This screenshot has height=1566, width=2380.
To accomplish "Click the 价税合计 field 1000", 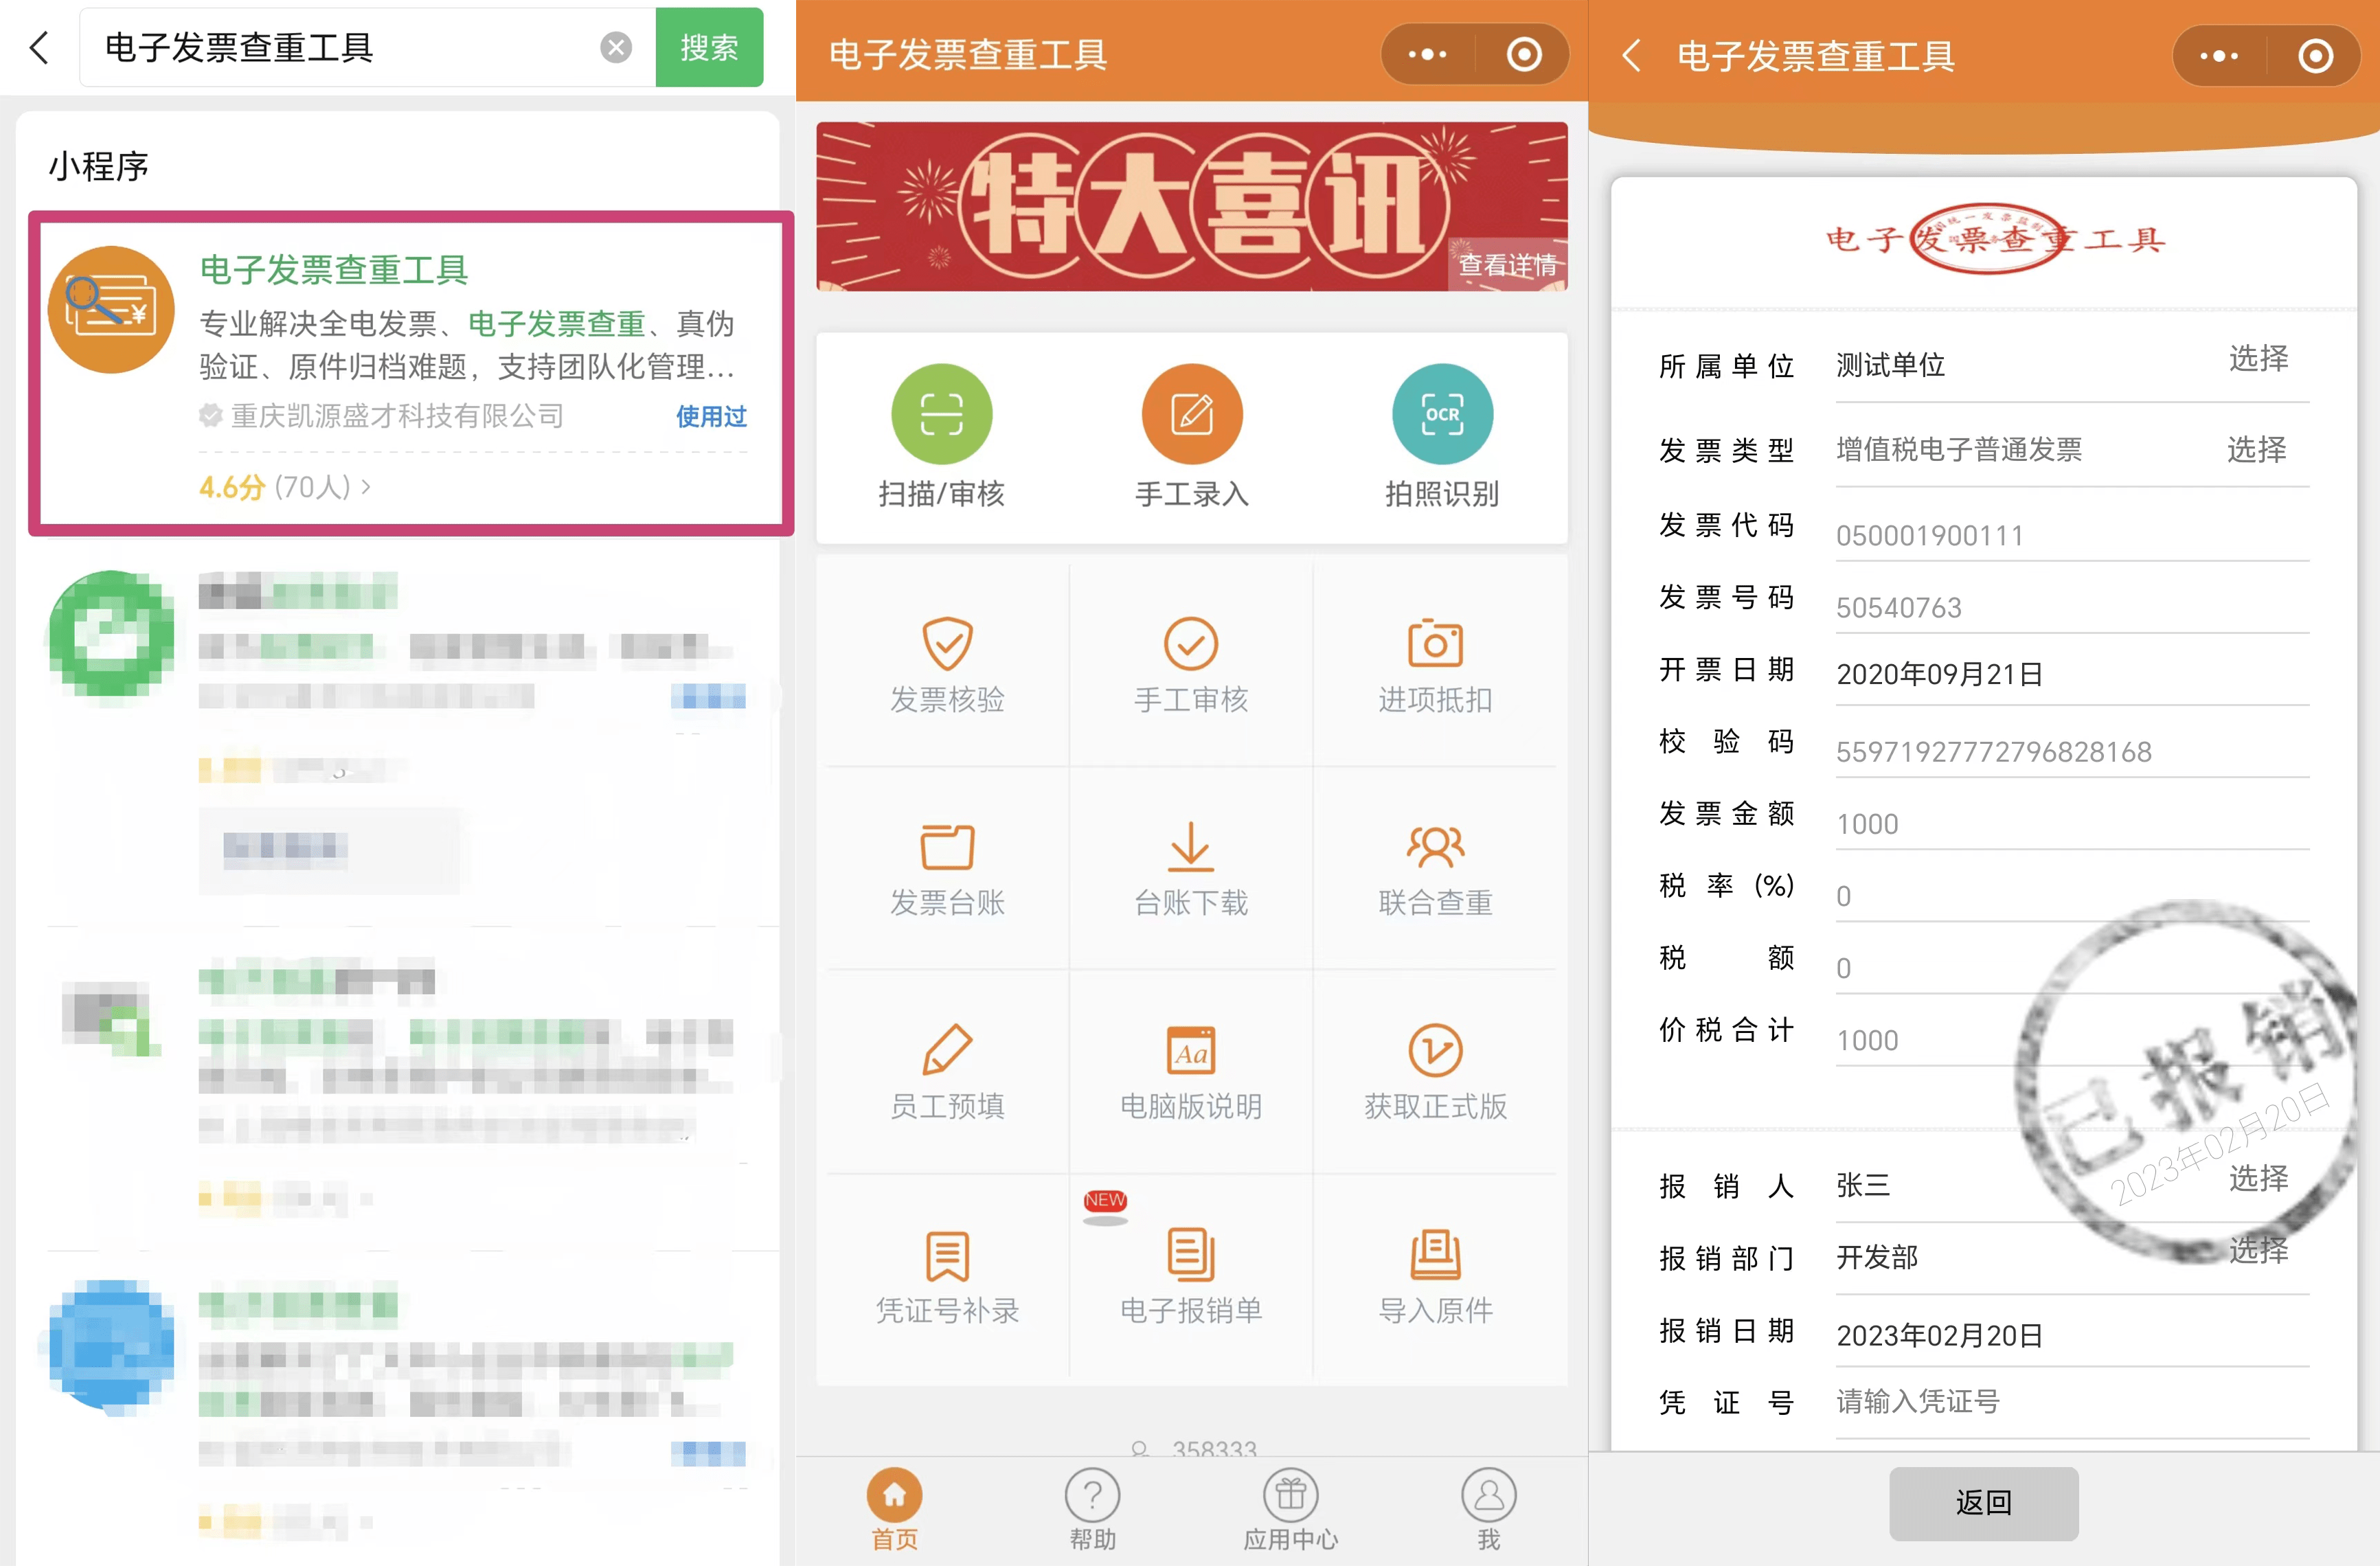I will (x=2072, y=1039).
